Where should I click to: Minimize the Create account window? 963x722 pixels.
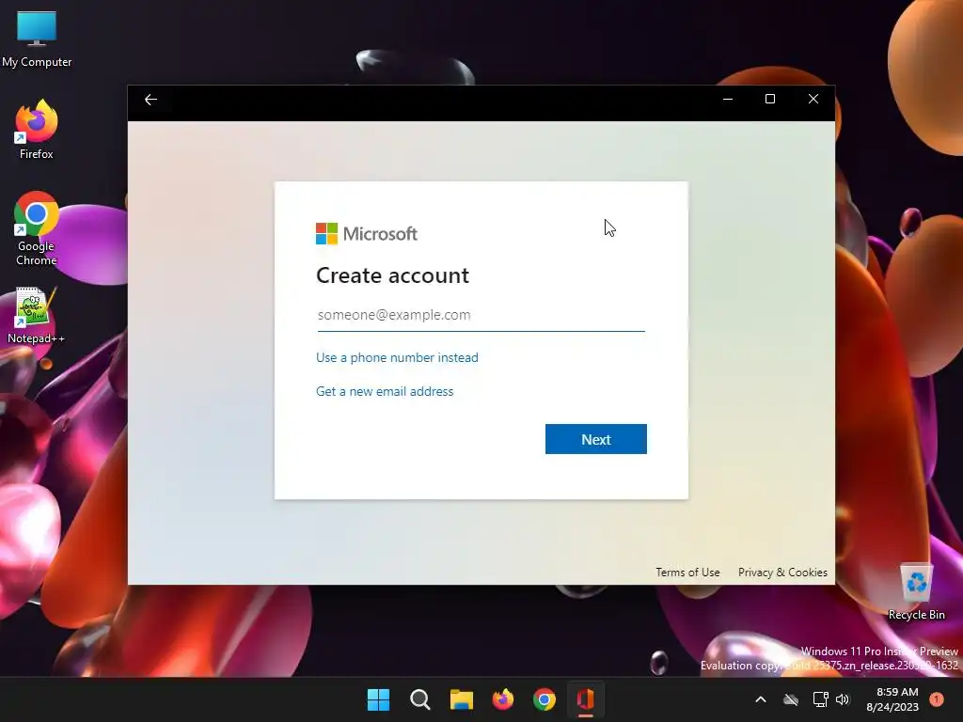728,99
